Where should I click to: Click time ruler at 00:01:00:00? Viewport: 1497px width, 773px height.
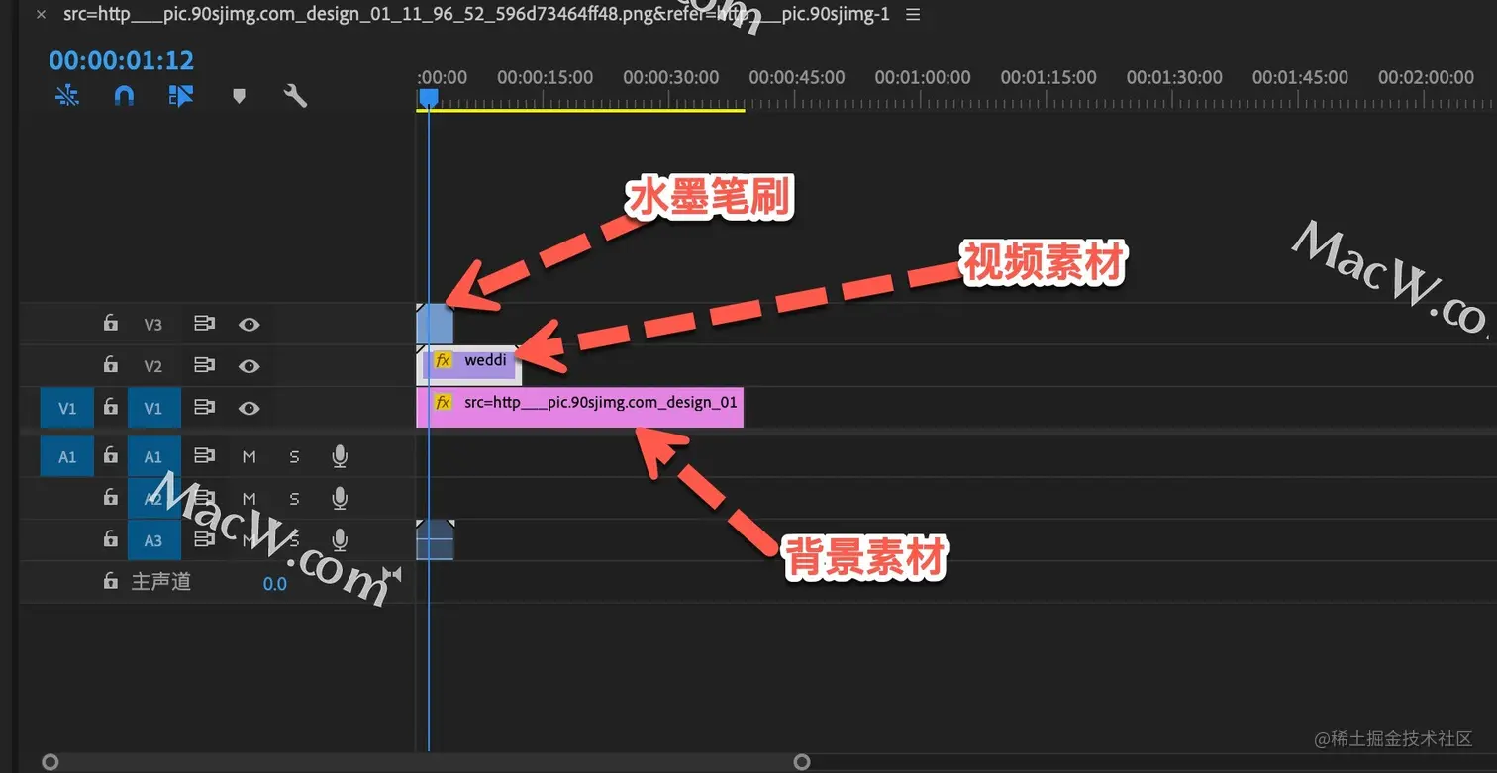pyautogui.click(x=923, y=77)
